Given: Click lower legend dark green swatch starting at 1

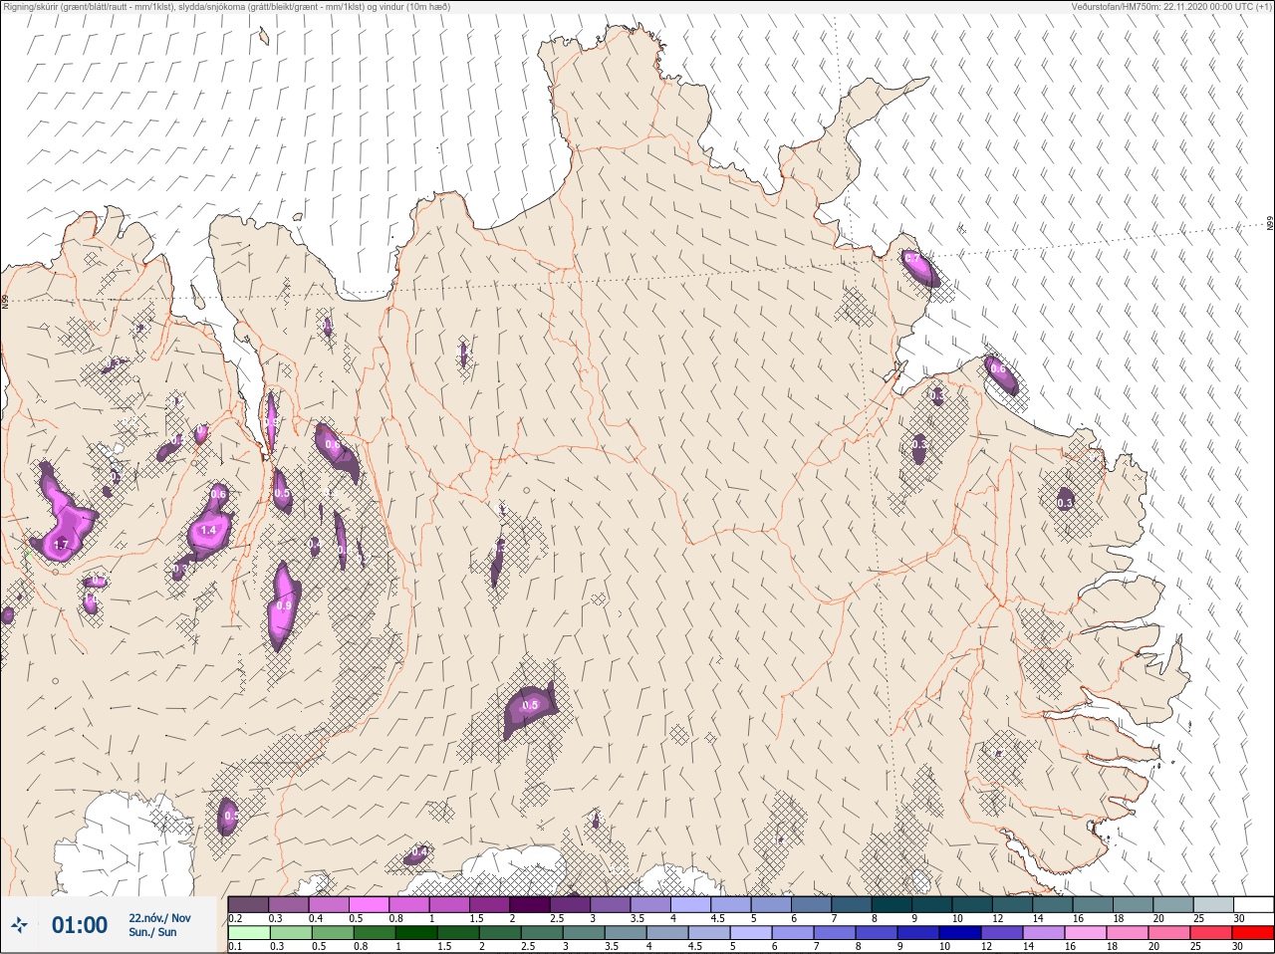Looking at the screenshot, I should pos(415,933).
